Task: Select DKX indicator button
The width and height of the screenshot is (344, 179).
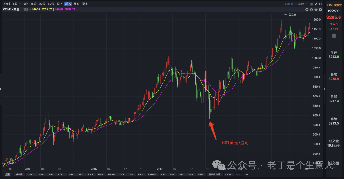Action: click(140, 175)
